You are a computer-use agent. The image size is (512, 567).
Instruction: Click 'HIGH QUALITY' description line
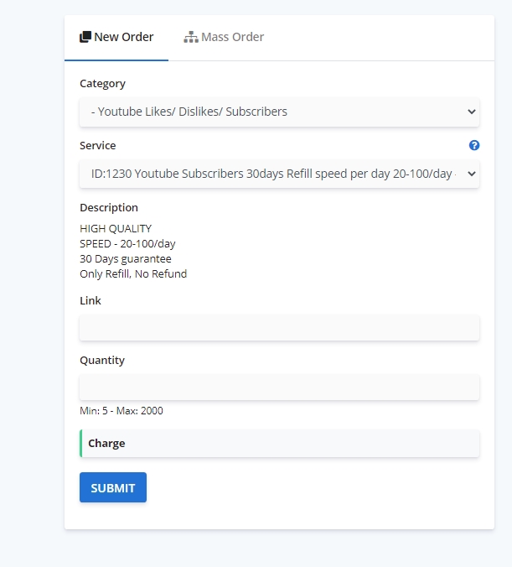pyautogui.click(x=116, y=228)
